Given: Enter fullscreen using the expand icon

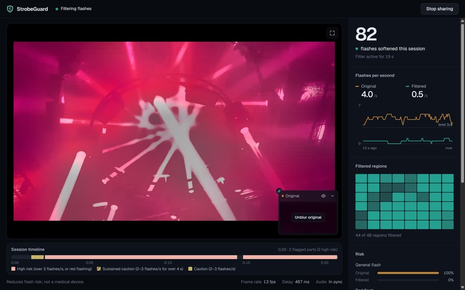Looking at the screenshot, I should (332, 33).
